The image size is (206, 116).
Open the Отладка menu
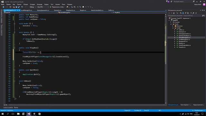pyautogui.click(x=32, y=4)
